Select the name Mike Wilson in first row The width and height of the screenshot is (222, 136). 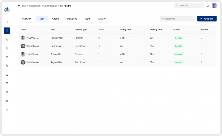click(32, 38)
